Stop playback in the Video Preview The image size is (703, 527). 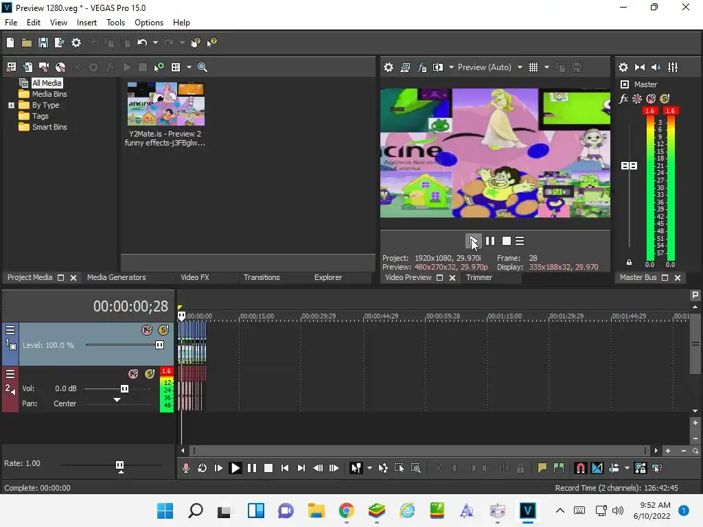tap(507, 241)
